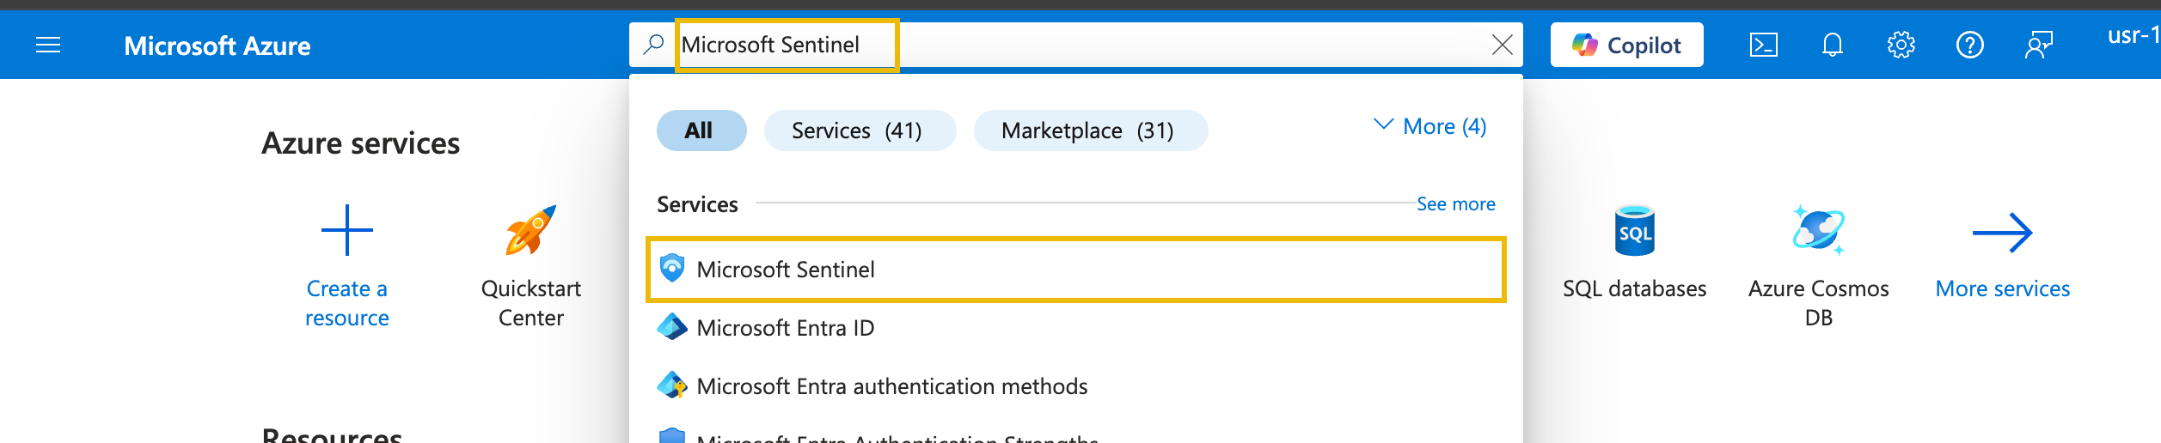Expand the More (4) filter dropdown
Screen dimensions: 2161x443
click(1430, 126)
